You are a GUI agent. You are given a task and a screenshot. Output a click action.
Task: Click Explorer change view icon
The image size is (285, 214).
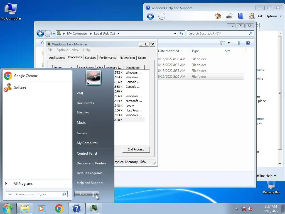(222, 43)
